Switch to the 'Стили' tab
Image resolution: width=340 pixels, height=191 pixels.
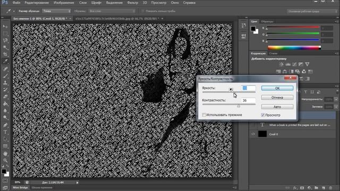274,53
